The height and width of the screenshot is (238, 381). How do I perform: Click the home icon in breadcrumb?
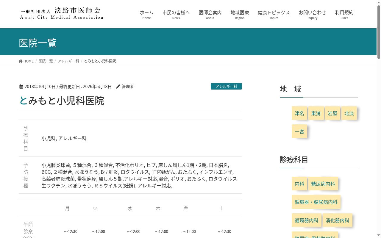coord(21,61)
